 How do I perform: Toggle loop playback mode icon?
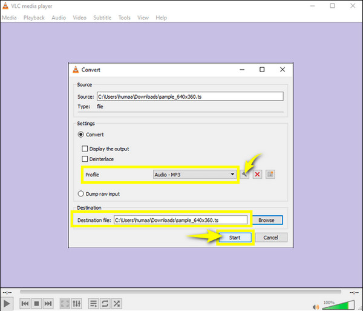(105, 303)
